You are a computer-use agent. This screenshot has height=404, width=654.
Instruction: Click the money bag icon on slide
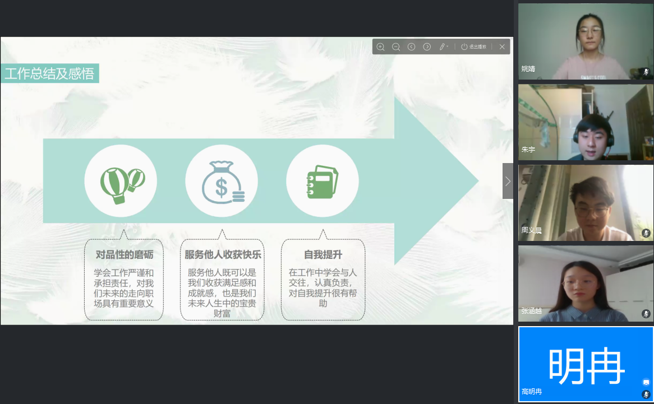point(222,182)
